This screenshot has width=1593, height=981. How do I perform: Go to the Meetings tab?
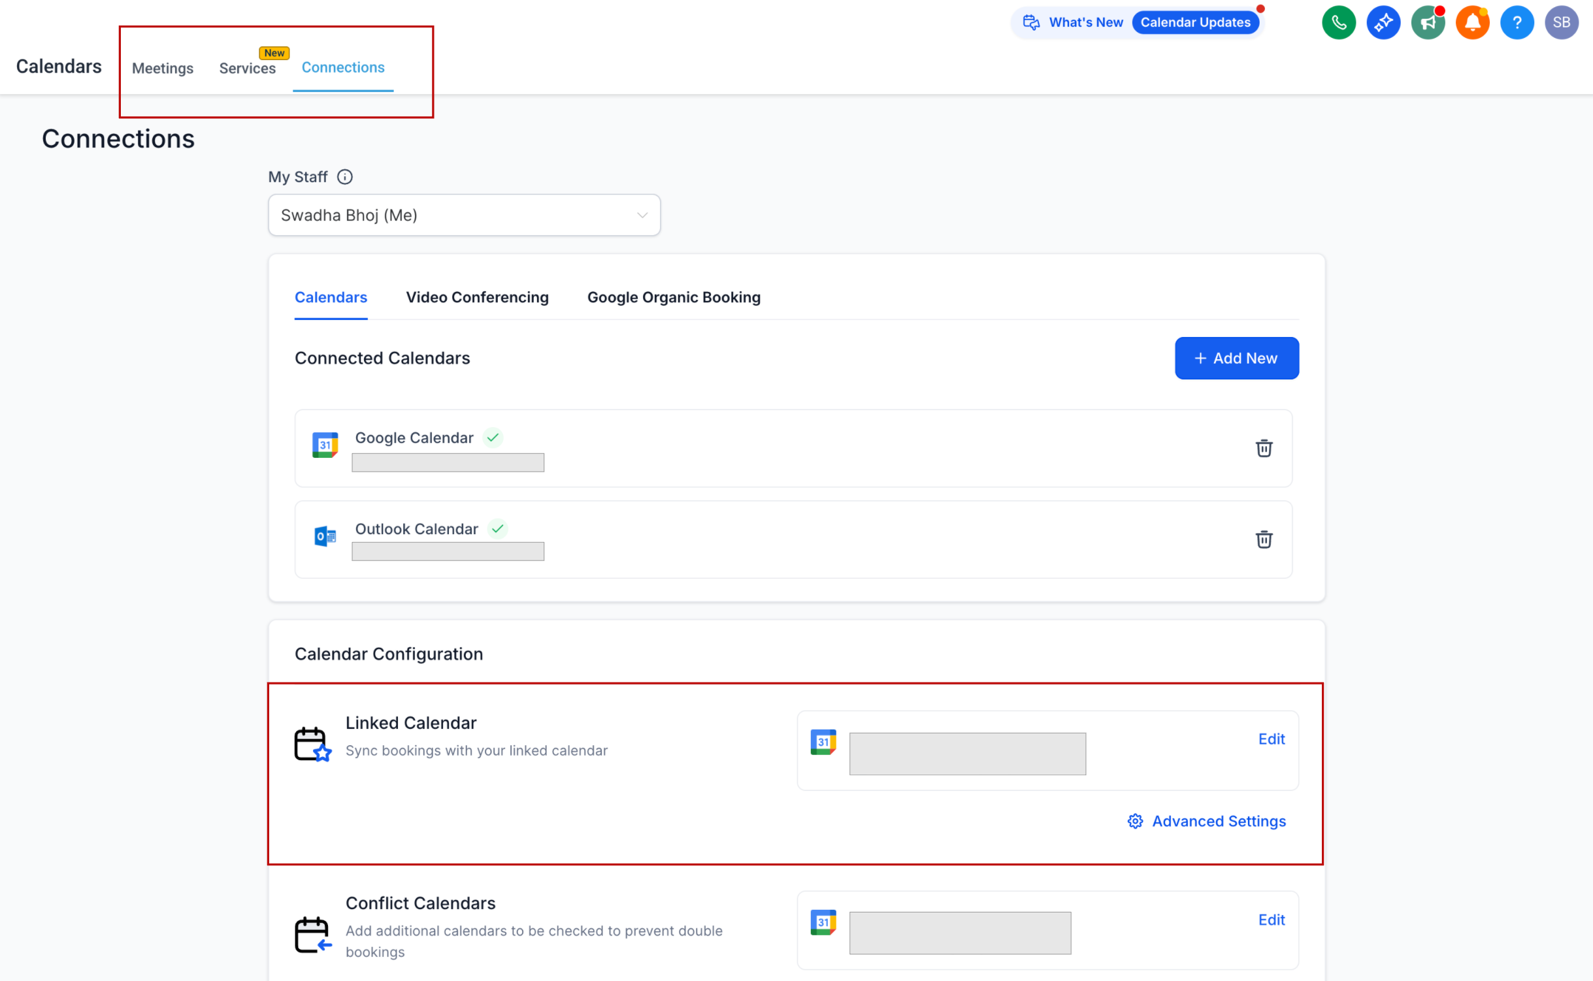click(x=163, y=68)
